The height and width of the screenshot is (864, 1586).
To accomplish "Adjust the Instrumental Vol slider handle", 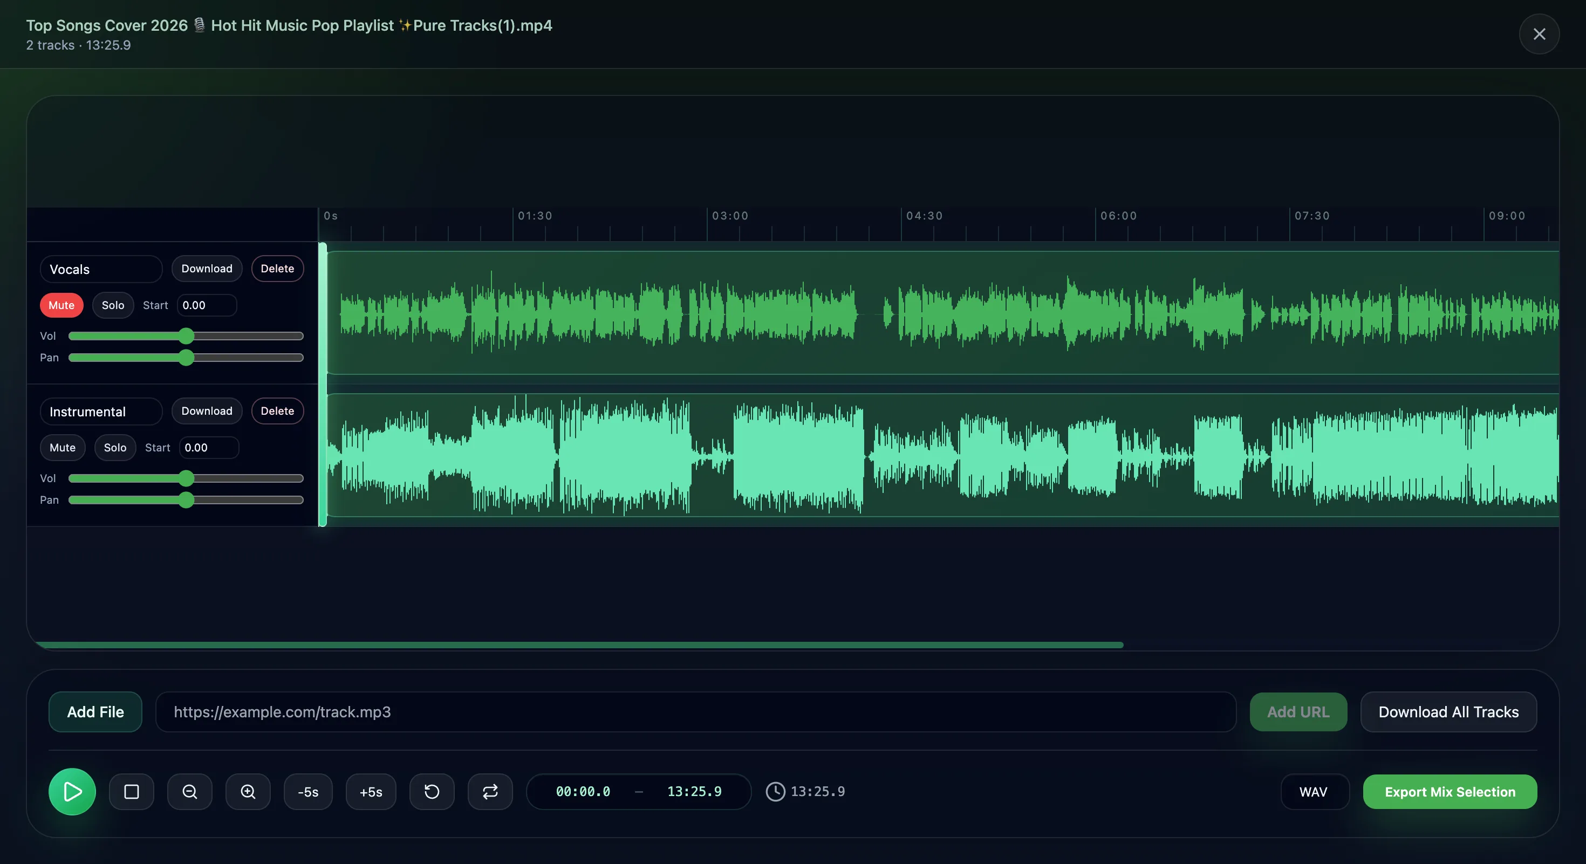I will pyautogui.click(x=186, y=478).
